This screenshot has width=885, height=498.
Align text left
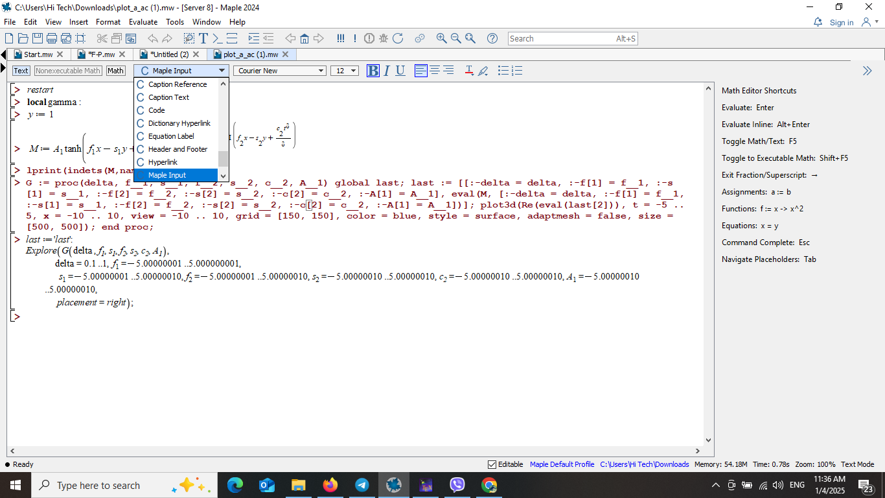[x=421, y=71]
